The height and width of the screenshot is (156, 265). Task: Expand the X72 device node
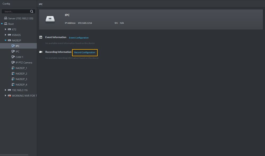pyautogui.click(x=5, y=29)
